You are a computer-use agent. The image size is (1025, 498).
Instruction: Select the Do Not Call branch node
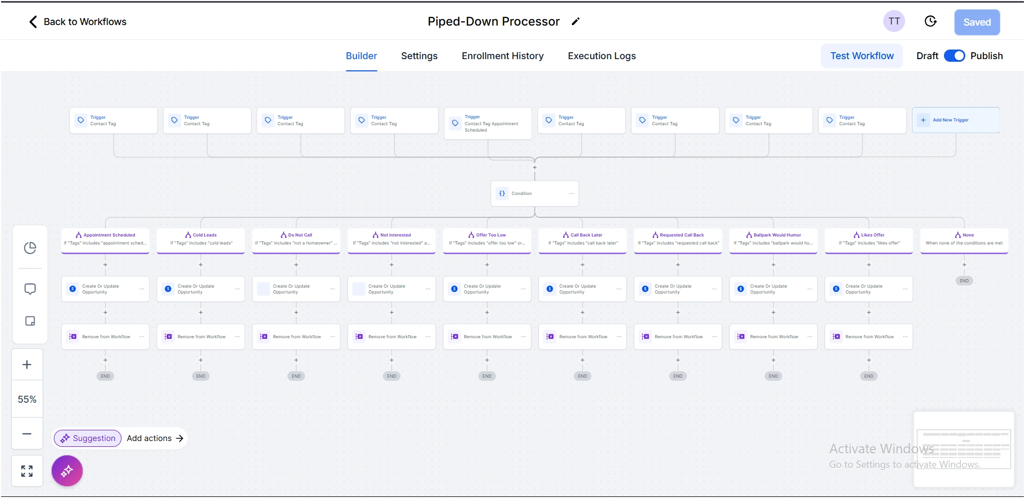(x=296, y=239)
